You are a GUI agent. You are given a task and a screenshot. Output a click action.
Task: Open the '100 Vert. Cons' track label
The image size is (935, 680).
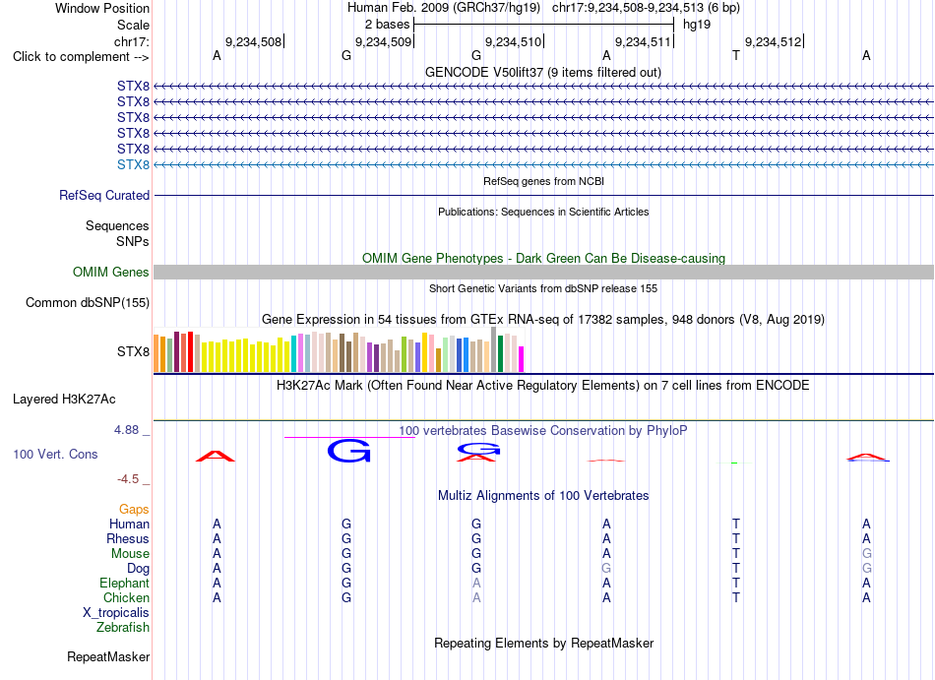(55, 454)
